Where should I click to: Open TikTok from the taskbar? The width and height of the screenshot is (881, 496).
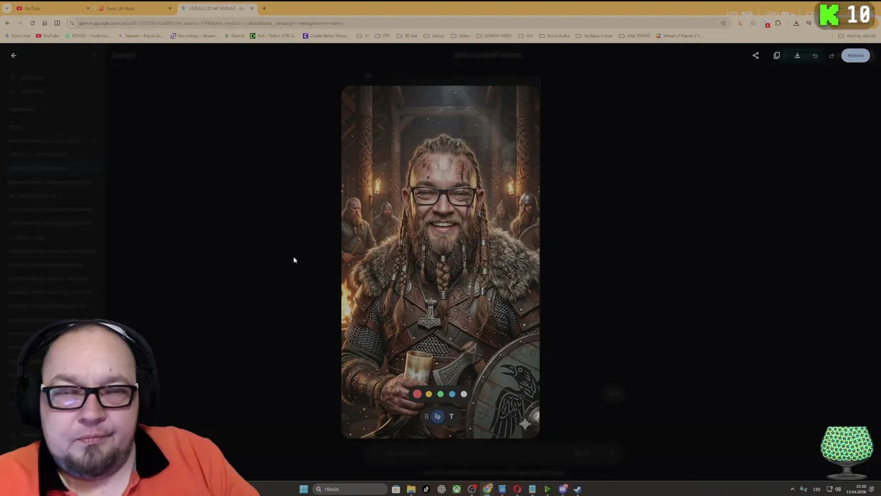pyautogui.click(x=426, y=489)
